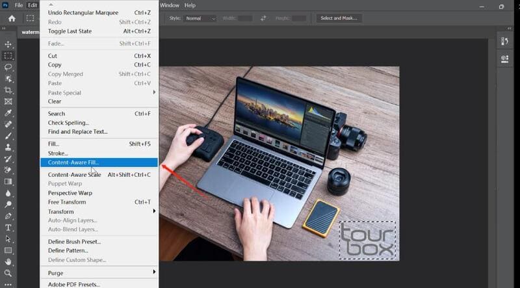This screenshot has width=520, height=288.
Task: Select the Frame tool
Action: point(8,101)
